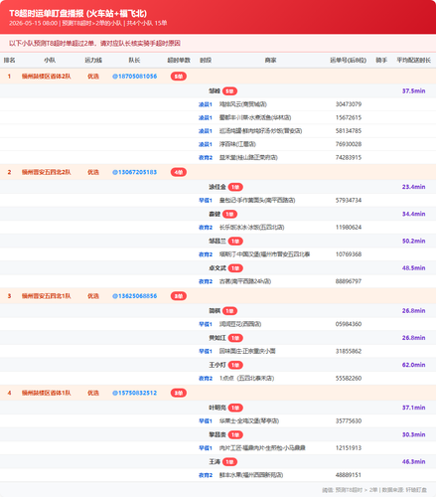Click rider name 王小灯

[x=218, y=365]
